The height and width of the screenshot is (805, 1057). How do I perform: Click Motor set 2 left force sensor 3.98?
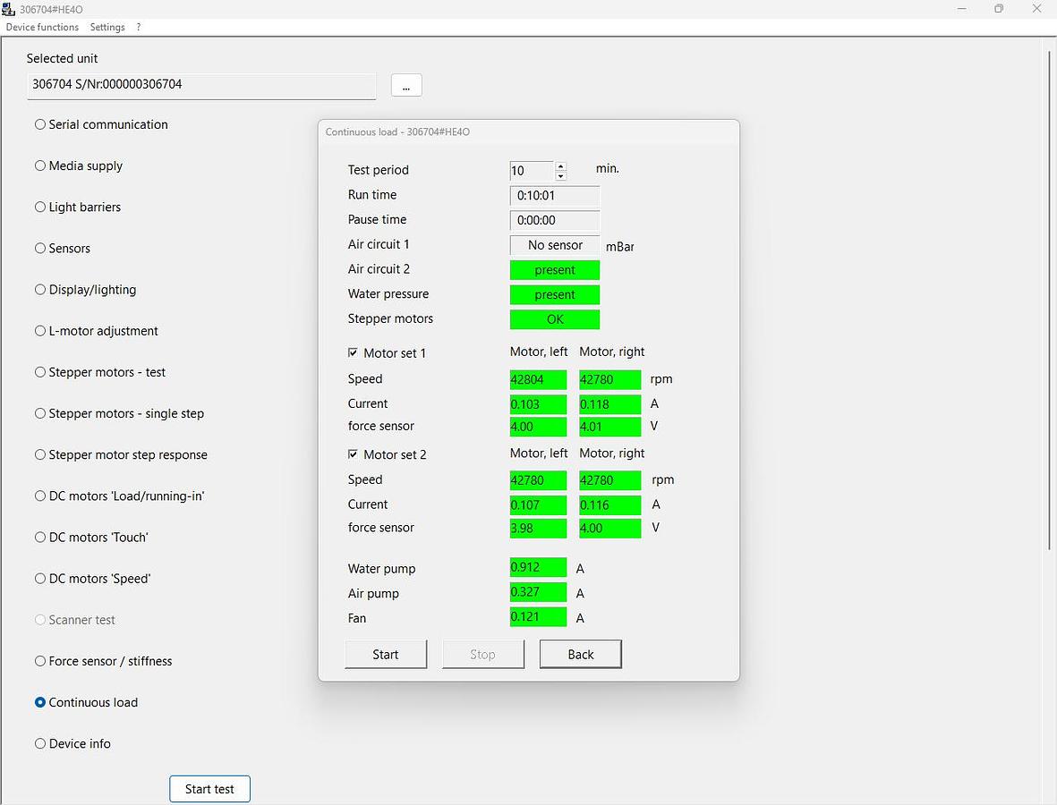[x=538, y=528]
